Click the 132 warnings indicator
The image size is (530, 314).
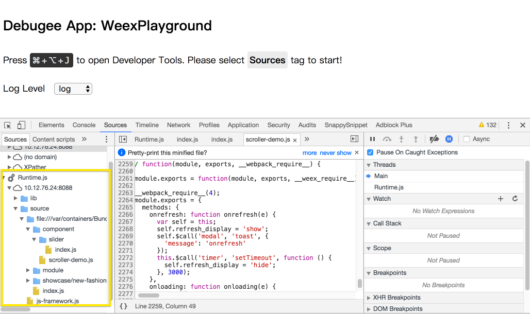tap(487, 125)
